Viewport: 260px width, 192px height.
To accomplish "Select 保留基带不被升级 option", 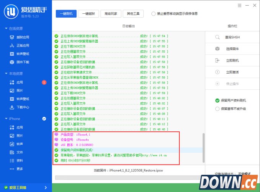I will pyautogui.click(x=217, y=108).
